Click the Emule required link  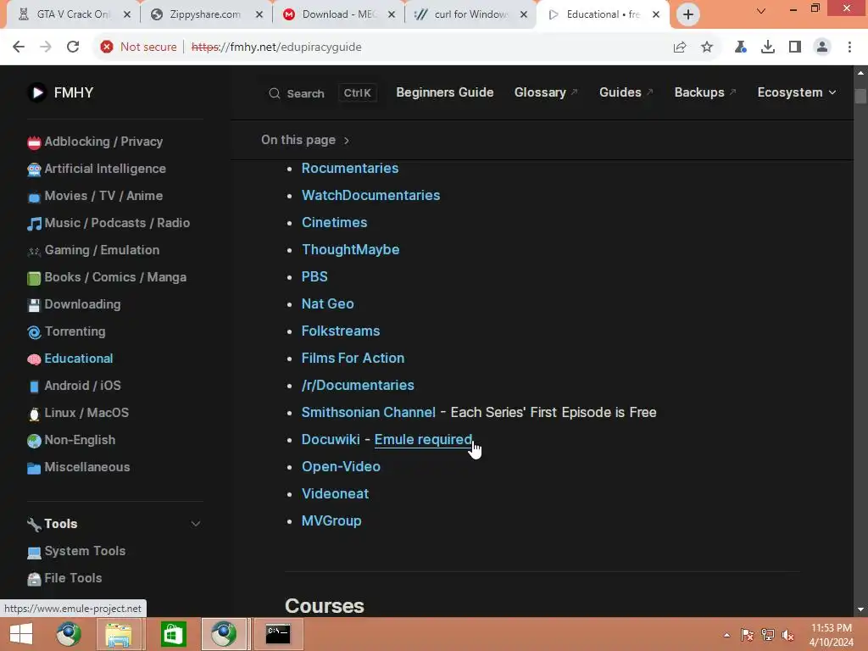coord(424,440)
